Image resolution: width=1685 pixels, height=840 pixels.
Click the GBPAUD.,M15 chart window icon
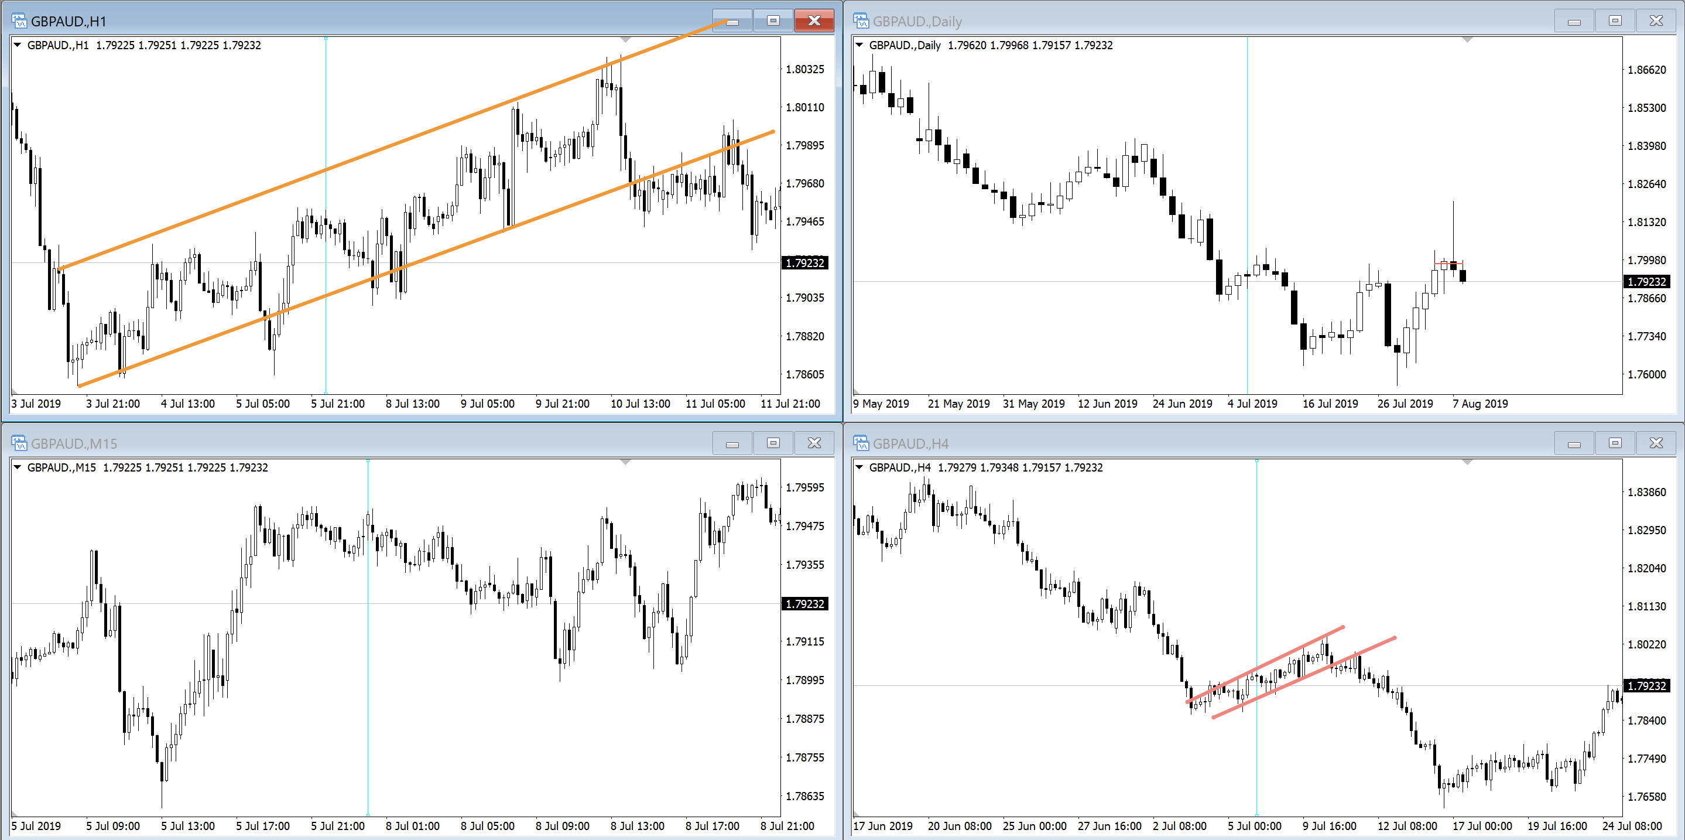[x=19, y=443]
